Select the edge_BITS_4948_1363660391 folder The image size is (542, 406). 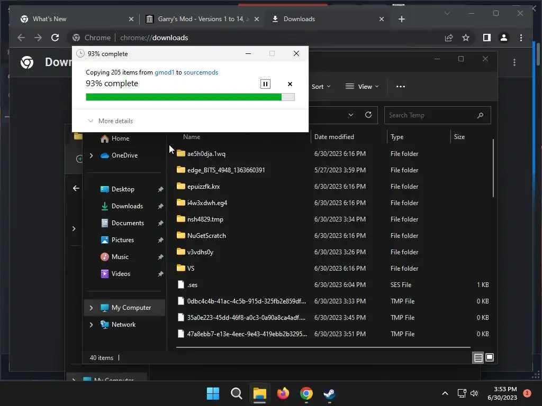pos(225,170)
